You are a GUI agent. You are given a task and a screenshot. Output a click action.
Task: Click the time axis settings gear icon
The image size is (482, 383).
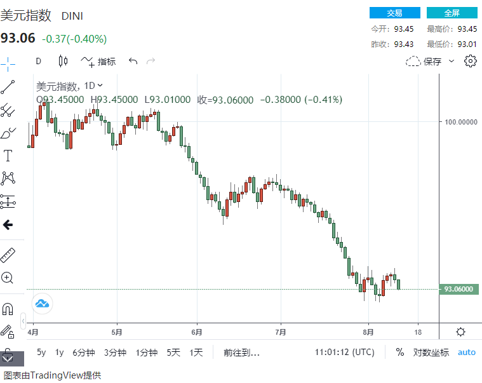(x=460, y=332)
